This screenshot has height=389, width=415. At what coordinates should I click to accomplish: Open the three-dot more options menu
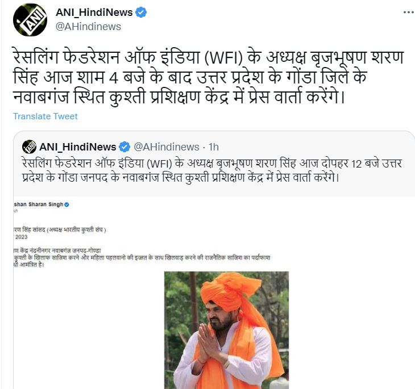[x=409, y=12]
